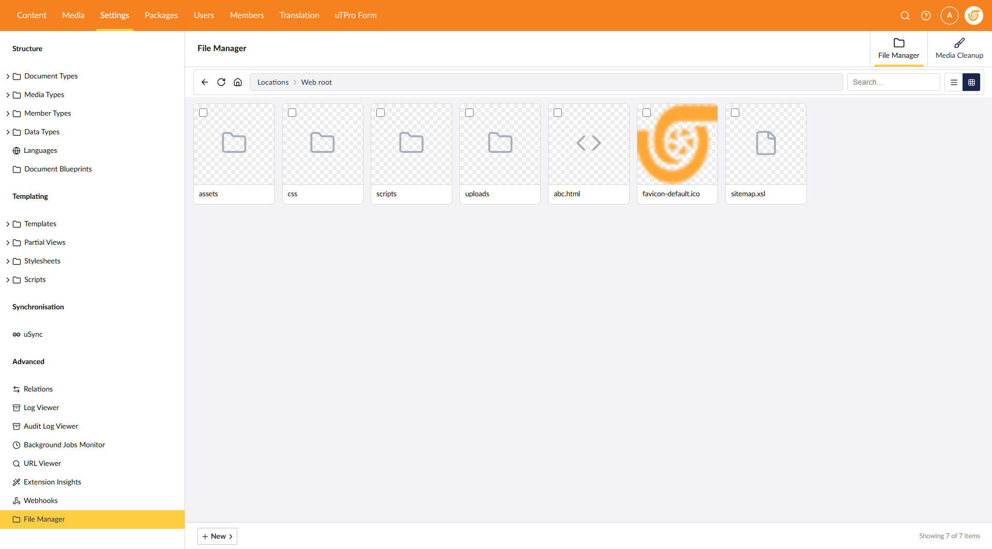Viewport: 992px width, 549px height.
Task: Click the back arrow in file toolbar
Action: [x=205, y=82]
